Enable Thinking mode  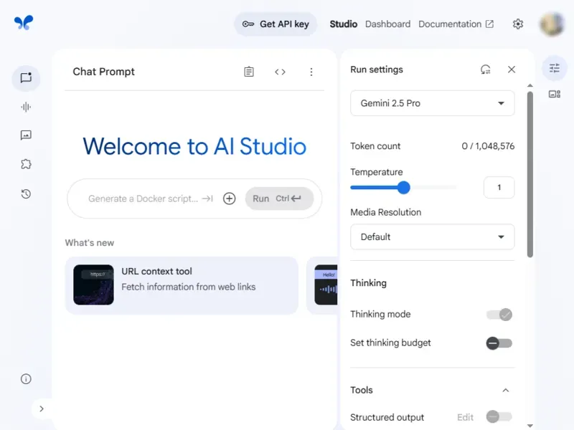pos(499,314)
